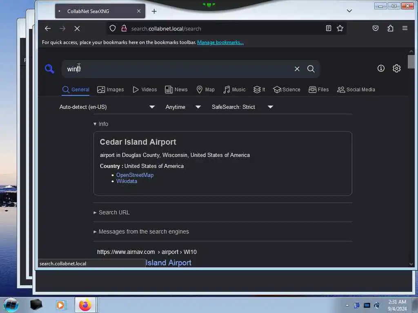This screenshot has width=418, height=313.
Task: Collapse the Info section
Action: [x=101, y=124]
